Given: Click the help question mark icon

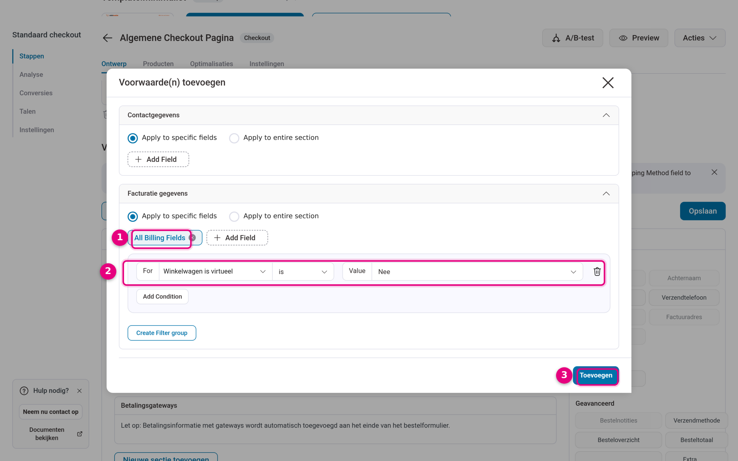Looking at the screenshot, I should [x=24, y=391].
